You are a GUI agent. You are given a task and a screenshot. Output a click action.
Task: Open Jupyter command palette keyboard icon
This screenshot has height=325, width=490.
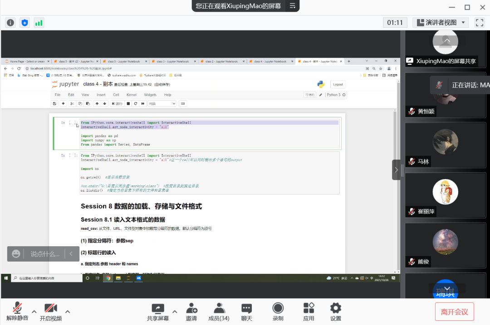(183, 104)
